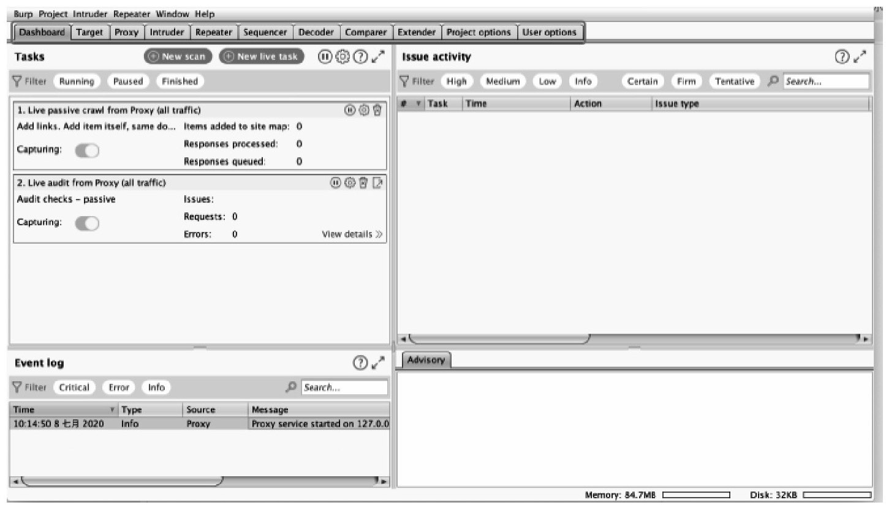
Task: Open the Help menu
Action: tap(204, 13)
